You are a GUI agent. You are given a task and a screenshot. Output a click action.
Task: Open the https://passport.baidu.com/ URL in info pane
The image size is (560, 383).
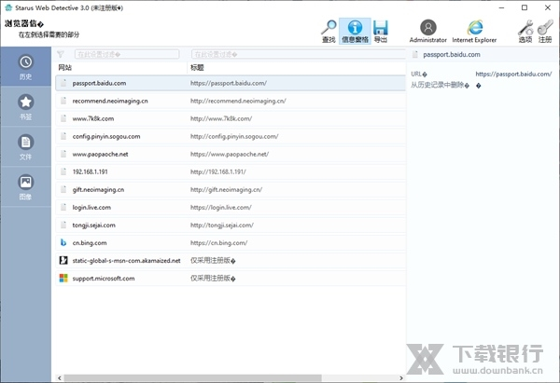point(513,75)
